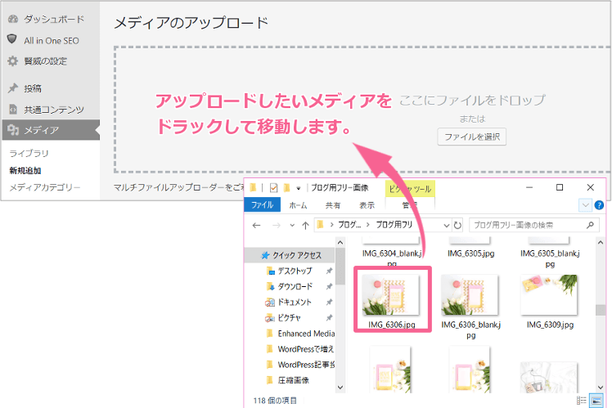Click the pin icon next to ダウンロード
Image resolution: width=612 pixels, height=408 pixels.
[329, 287]
